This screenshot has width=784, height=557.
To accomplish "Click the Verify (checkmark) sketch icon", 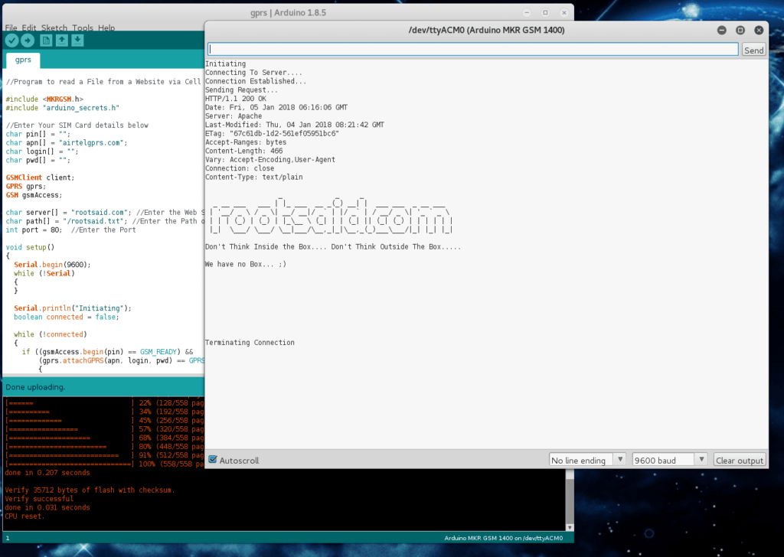I will pos(11,41).
